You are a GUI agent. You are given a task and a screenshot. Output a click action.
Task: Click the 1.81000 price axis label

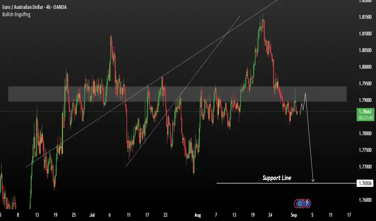click(x=365, y=34)
